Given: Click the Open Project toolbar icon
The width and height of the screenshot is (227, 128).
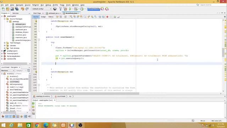Looking at the screenshot, I should (12, 9).
